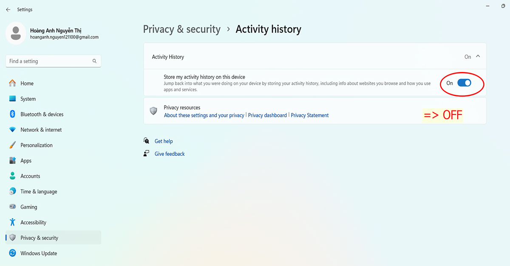Image resolution: width=510 pixels, height=266 pixels.
Task: Open About these settings and your privacy
Action: click(204, 115)
